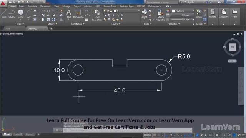Select the Polyline tool
The image size is (246, 138).
12,14
